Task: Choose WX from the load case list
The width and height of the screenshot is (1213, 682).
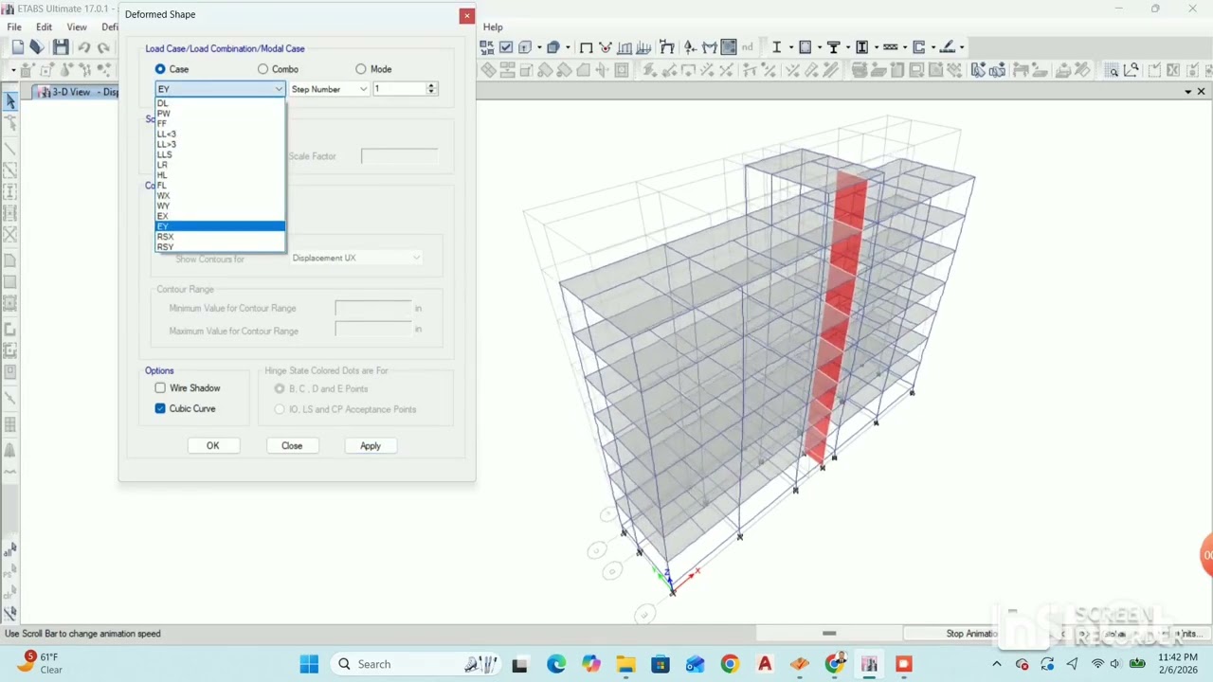Action: point(220,196)
